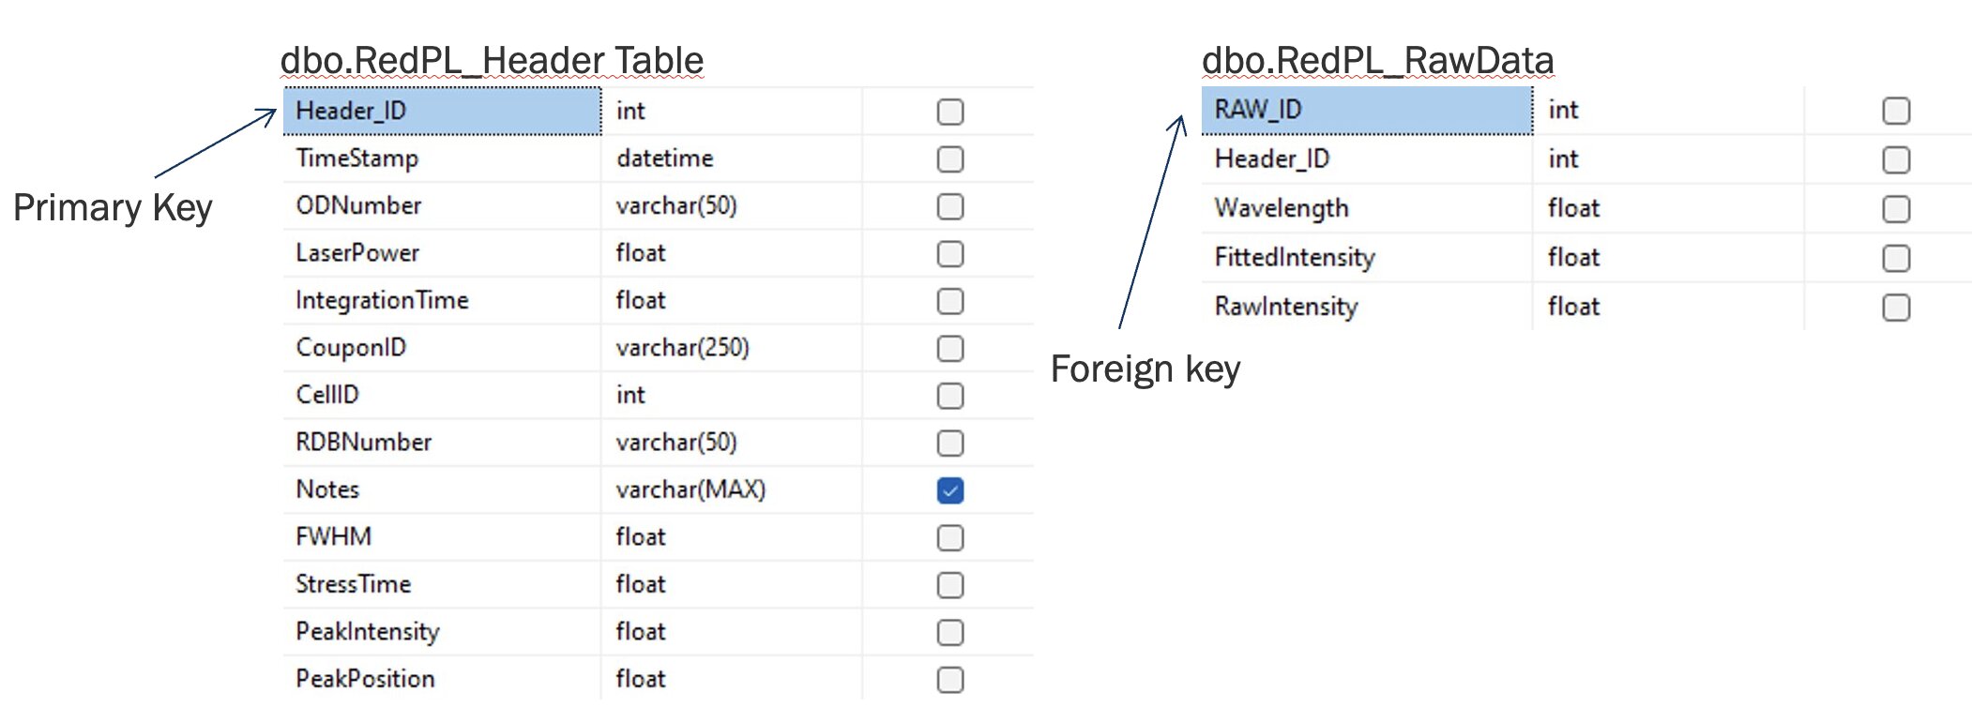This screenshot has width=1972, height=707.
Task: Click Header_ID in the RawData table
Action: 1271,159
